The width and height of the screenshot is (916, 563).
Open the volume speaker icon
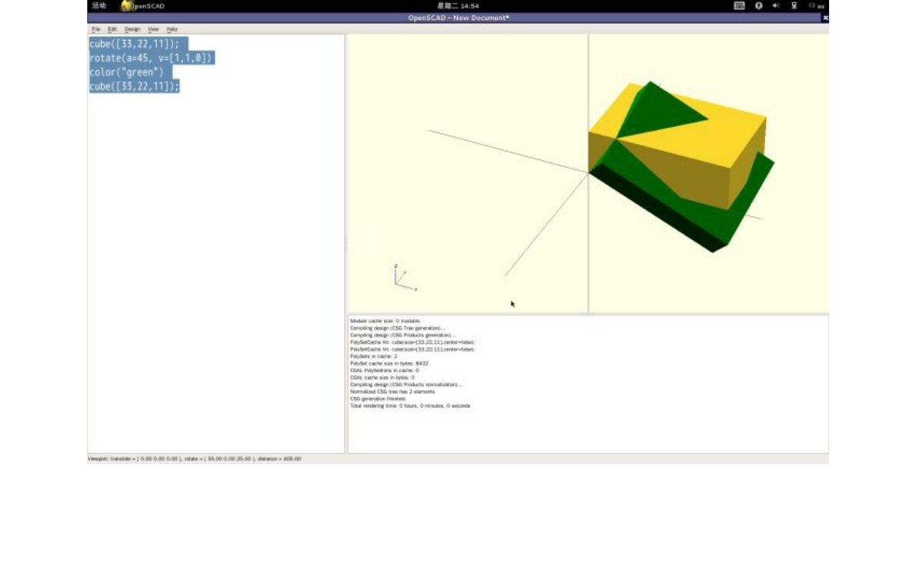[776, 6]
